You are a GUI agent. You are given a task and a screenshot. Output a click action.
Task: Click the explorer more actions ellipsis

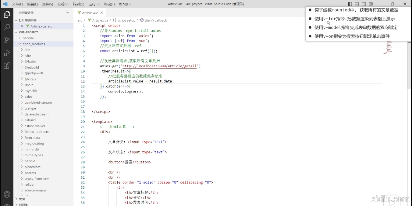coord(67,13)
